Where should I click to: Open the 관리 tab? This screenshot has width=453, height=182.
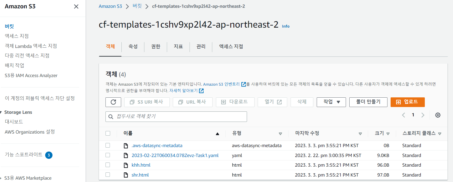click(201, 47)
